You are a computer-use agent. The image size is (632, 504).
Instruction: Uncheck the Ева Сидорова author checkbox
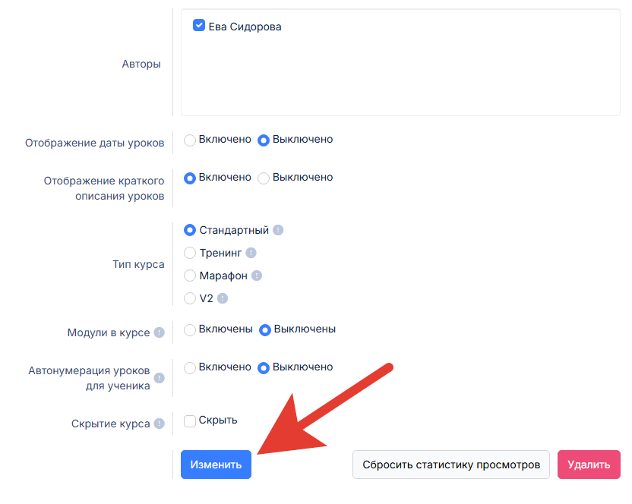(199, 26)
